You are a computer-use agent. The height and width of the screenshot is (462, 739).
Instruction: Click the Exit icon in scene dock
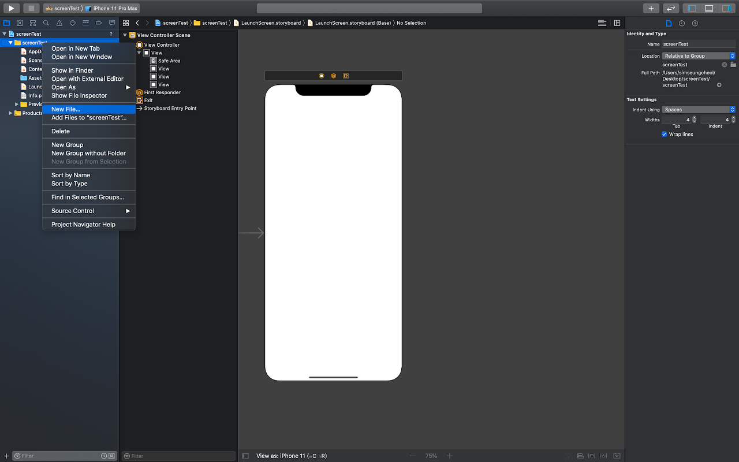[346, 76]
